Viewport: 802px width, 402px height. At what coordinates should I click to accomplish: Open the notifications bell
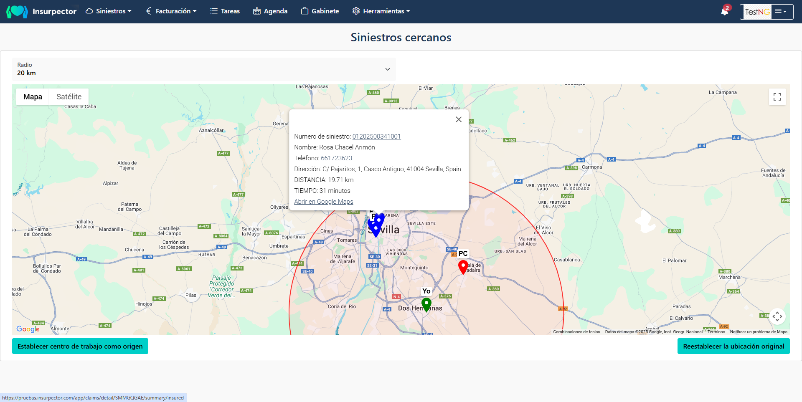(724, 11)
